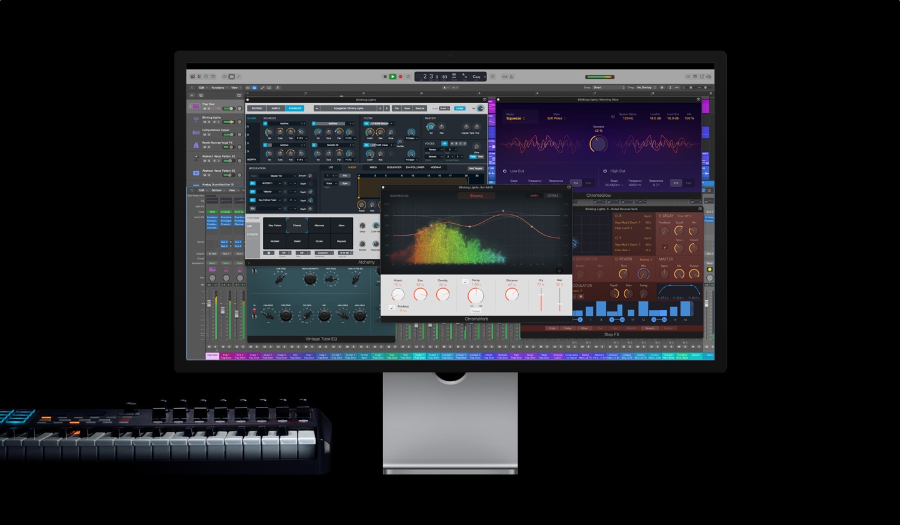Open the List Editors icon in control bar
This screenshot has width=900, height=525.
[x=687, y=76]
